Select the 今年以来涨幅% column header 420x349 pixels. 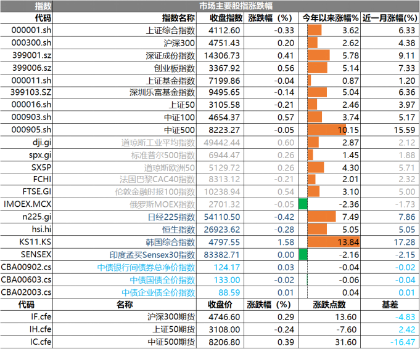click(329, 18)
